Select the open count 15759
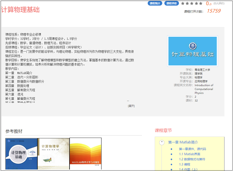Viewport: 233px width, 171px height. (214, 11)
